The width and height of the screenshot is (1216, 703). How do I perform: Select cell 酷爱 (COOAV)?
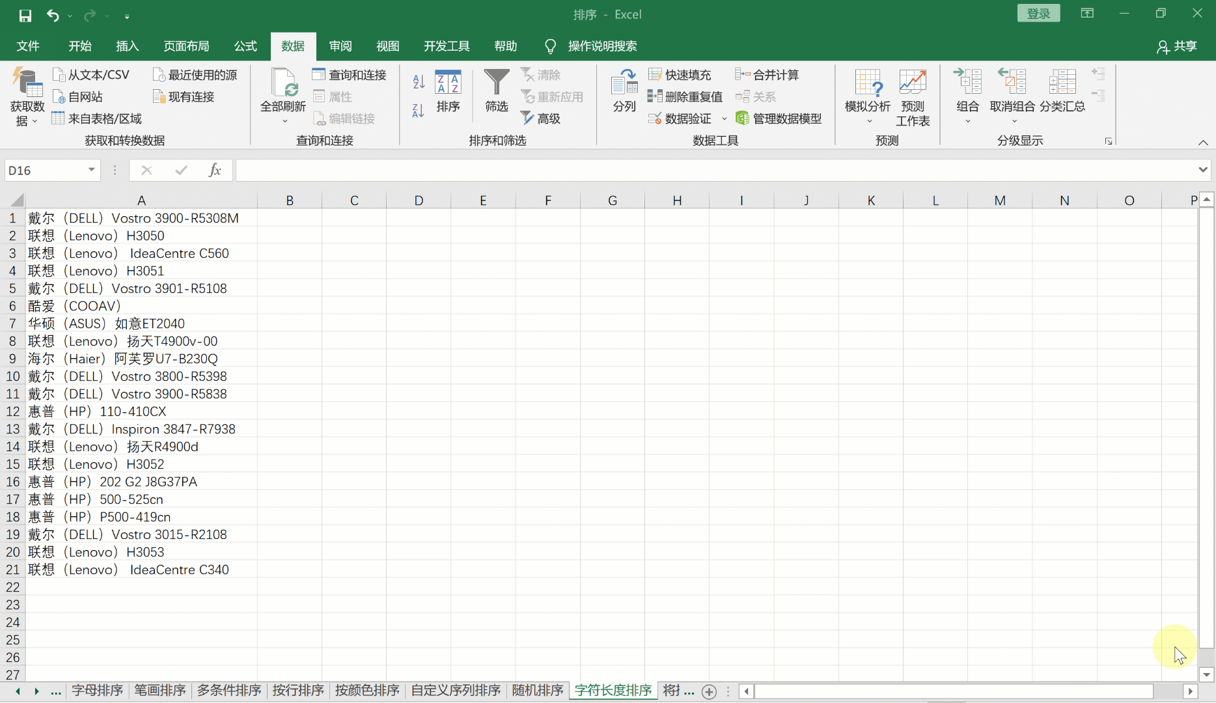tap(141, 306)
